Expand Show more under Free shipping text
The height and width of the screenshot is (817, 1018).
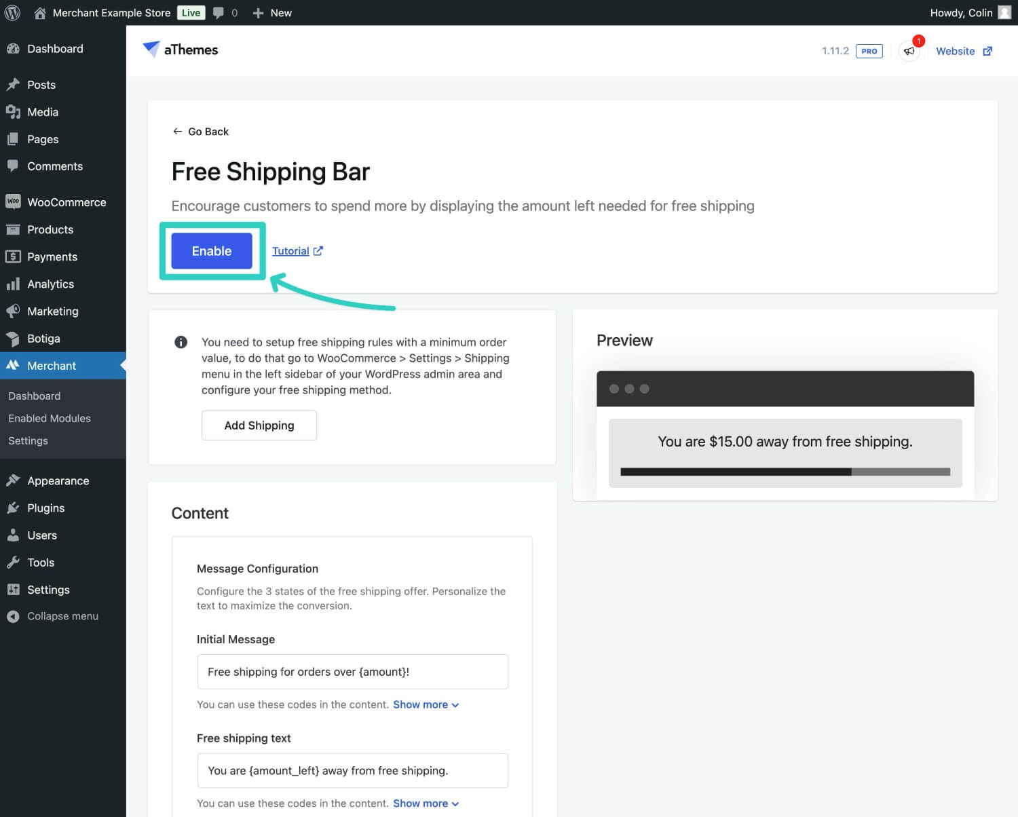[x=426, y=803]
